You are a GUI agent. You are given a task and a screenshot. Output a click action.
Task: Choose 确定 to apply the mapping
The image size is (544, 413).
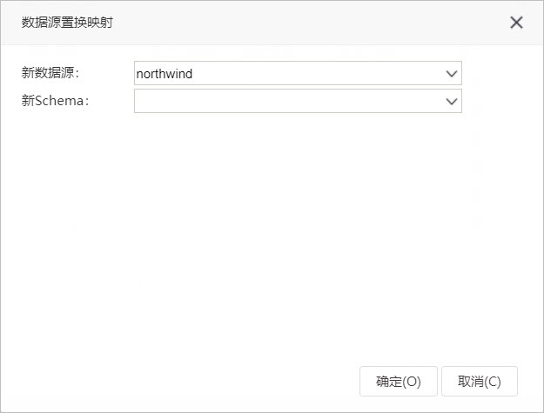[x=399, y=381]
